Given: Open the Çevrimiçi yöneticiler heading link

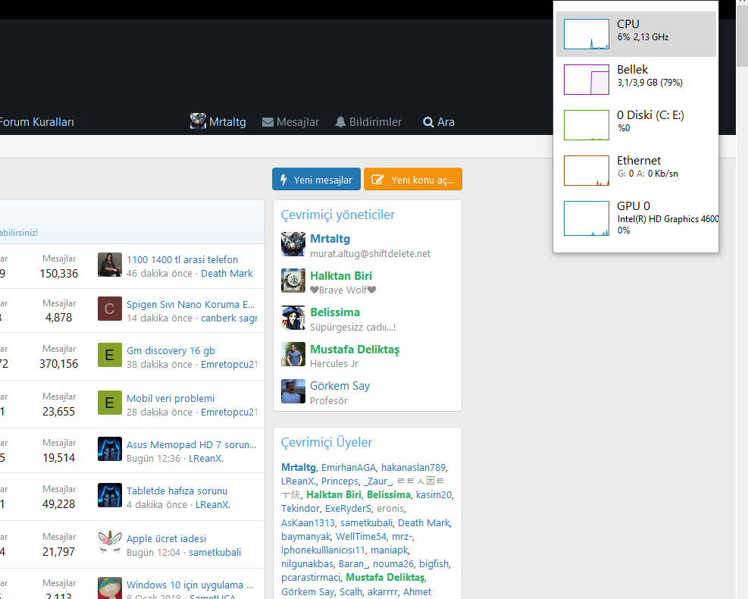Looking at the screenshot, I should coord(338,215).
